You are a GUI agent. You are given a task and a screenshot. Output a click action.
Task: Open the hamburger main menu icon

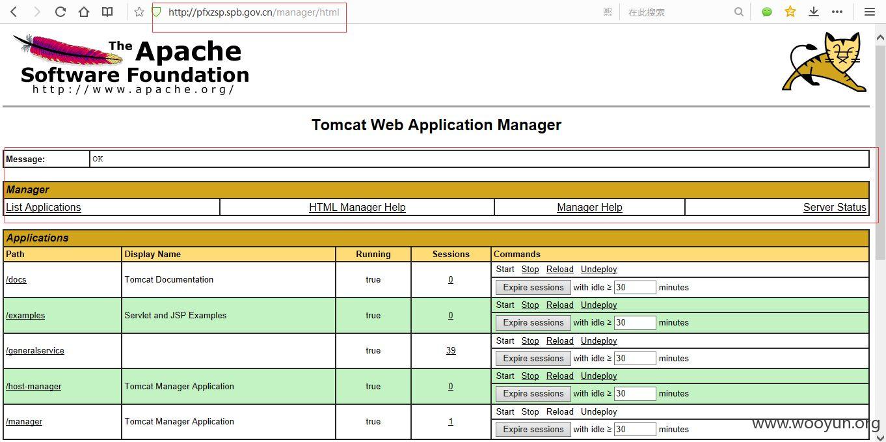(870, 12)
